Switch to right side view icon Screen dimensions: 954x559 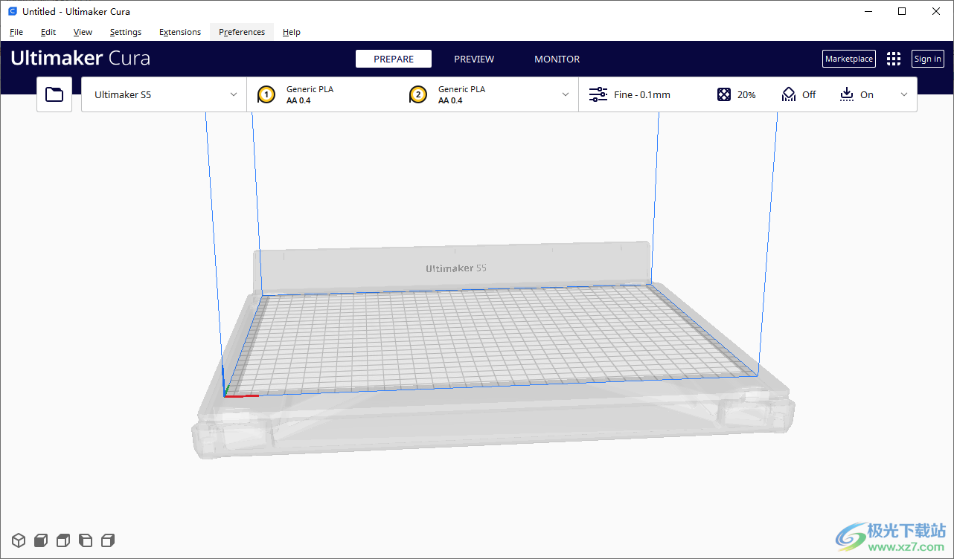[108, 540]
